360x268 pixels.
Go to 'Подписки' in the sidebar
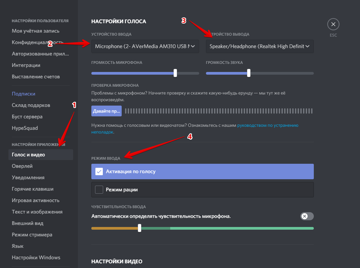[24, 94]
